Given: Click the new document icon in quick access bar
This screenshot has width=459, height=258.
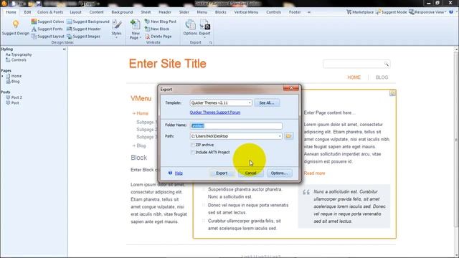Looking at the screenshot, I should click(x=14, y=4).
